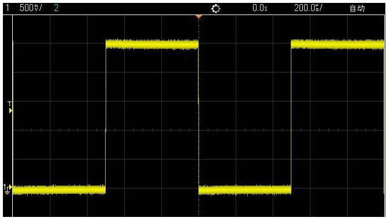This screenshot has width=390, height=221.
Task: Click the second rising edge of the waveform
Action: coord(291,117)
